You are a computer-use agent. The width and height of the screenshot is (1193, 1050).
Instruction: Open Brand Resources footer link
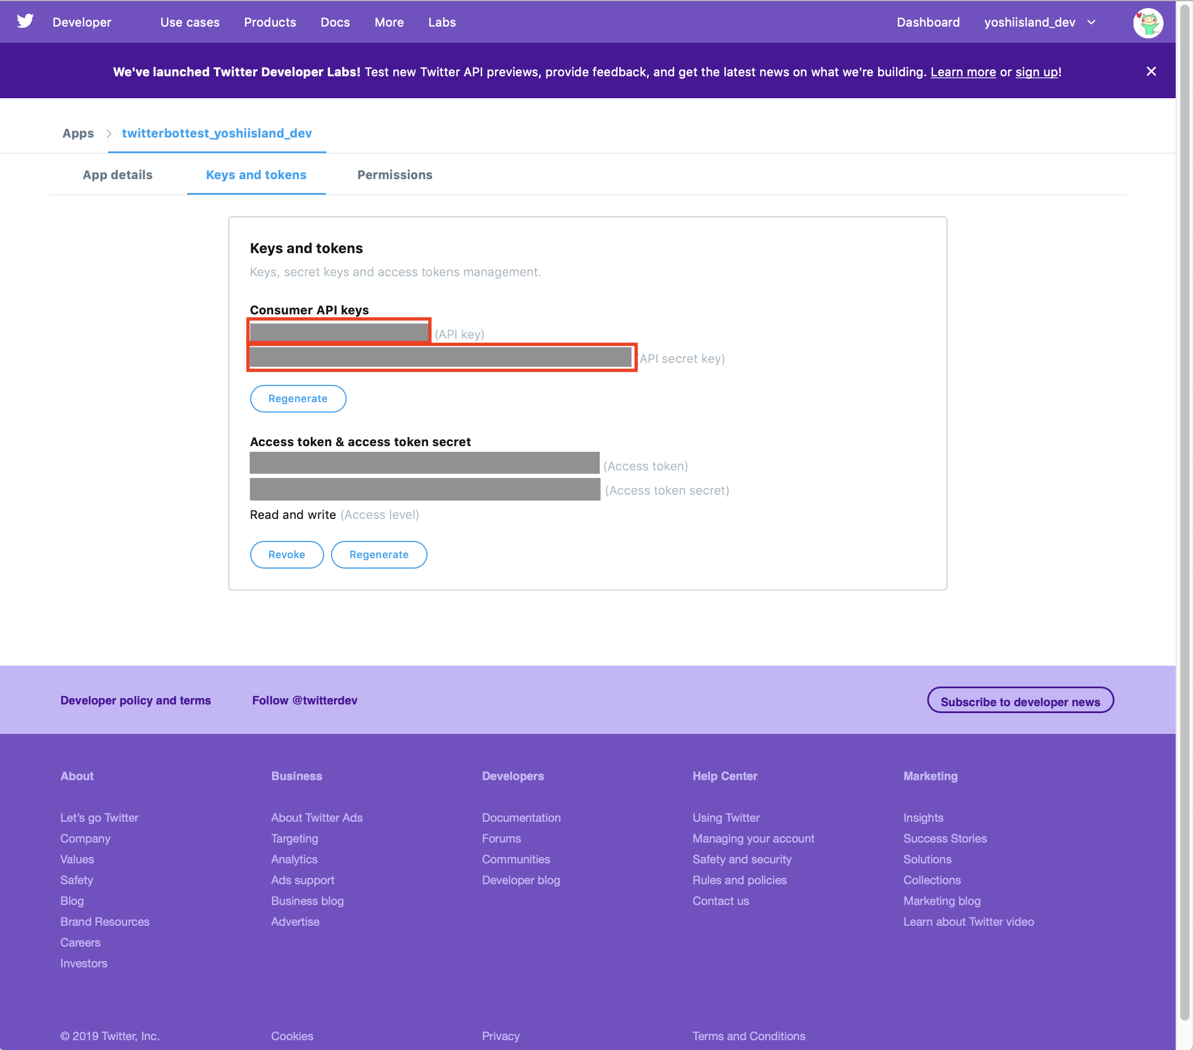[105, 921]
